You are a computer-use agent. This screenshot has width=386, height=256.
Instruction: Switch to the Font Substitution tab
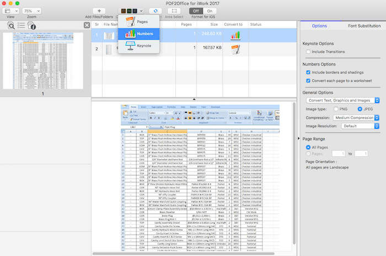pyautogui.click(x=364, y=26)
